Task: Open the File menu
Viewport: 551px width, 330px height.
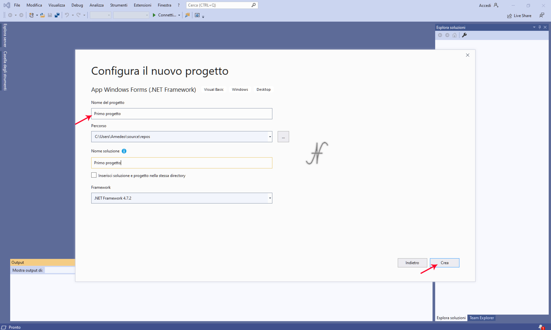Action: point(17,5)
